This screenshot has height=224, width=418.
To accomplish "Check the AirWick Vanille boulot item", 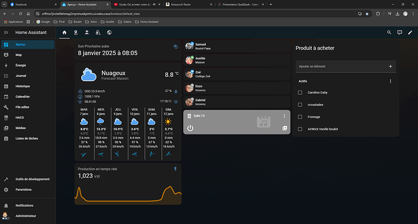I will [x=300, y=129].
